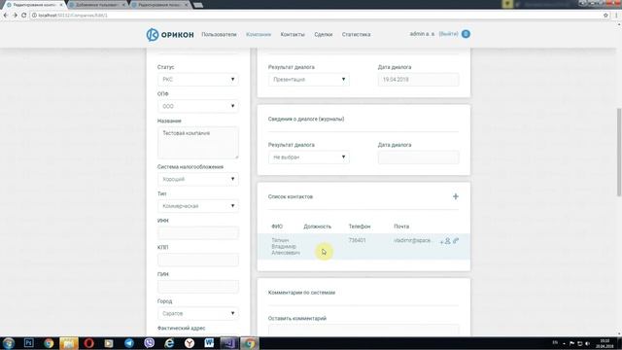Open Результат диалога dropdown showing Презентация
Screen dimensions: 622x350
click(x=309, y=80)
